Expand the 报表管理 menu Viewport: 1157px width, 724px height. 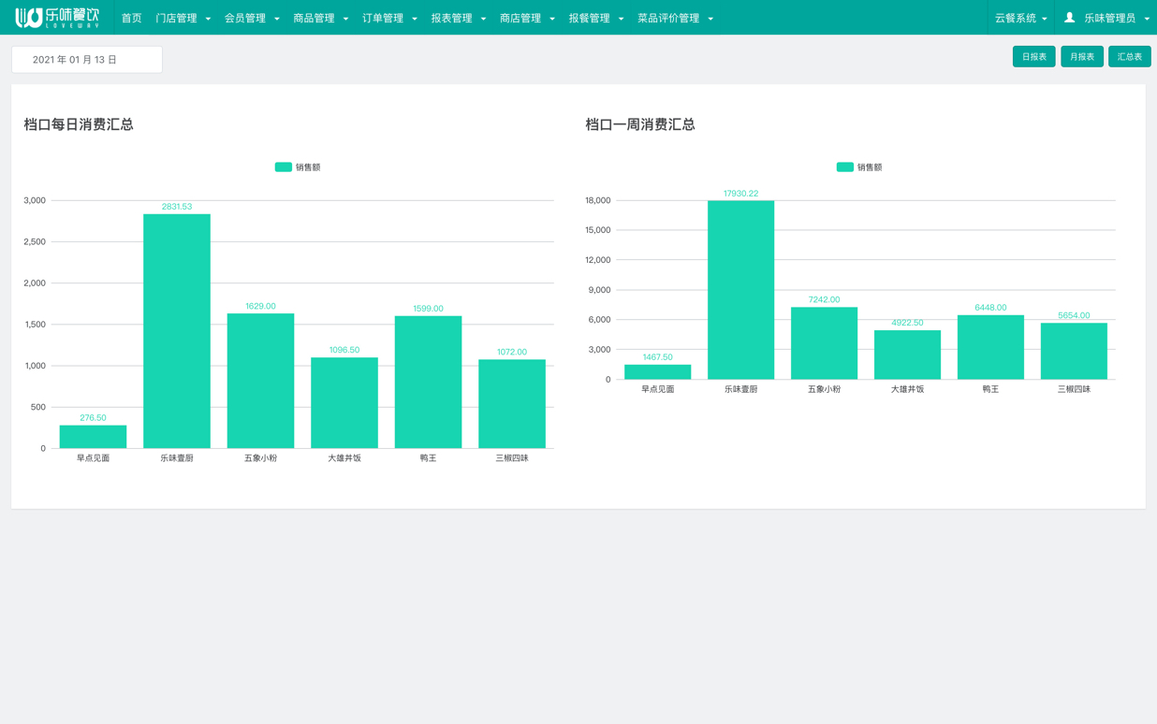coord(459,18)
